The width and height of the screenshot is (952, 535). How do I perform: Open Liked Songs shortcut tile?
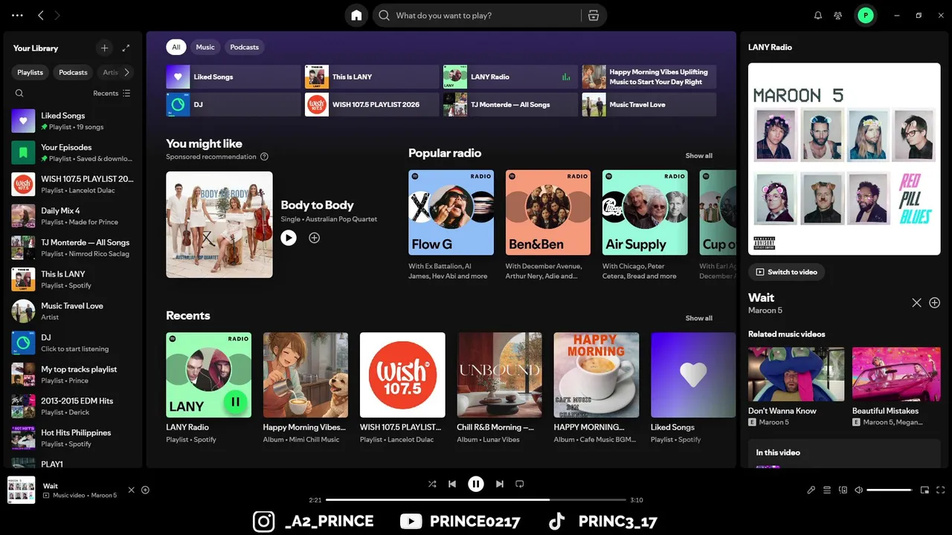point(234,77)
